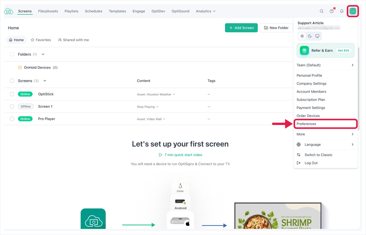
Task: Open the help question mark icon
Action: (x=332, y=11)
